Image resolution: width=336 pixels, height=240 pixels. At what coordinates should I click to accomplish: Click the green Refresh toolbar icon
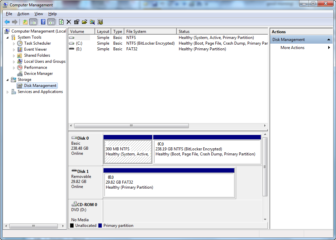click(x=61, y=22)
